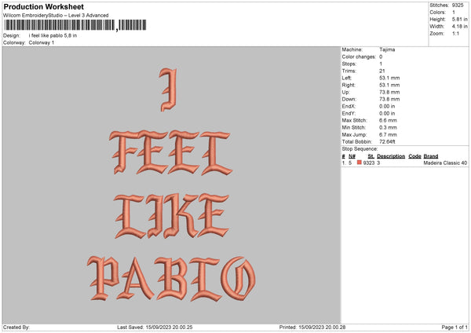Click the 'Production Worksheet' heading
This screenshot has height=333, width=471.
pyautogui.click(x=43, y=6)
